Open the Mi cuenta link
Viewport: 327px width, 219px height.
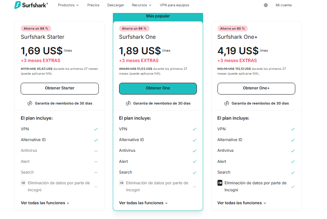tap(283, 5)
